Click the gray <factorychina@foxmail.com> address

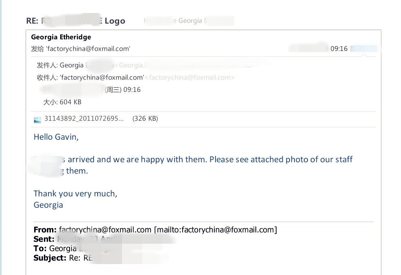[x=190, y=77]
